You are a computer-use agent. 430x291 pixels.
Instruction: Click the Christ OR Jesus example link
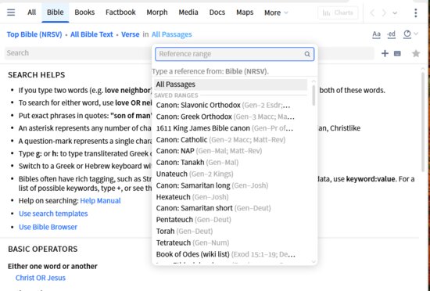(x=41, y=278)
